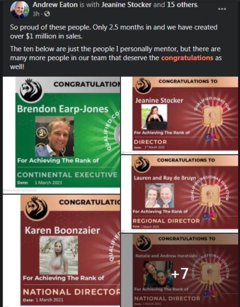Image resolution: width=240 pixels, height=307 pixels.
Task: Click the Qualified Director badge emblem
Action: (x=212, y=116)
